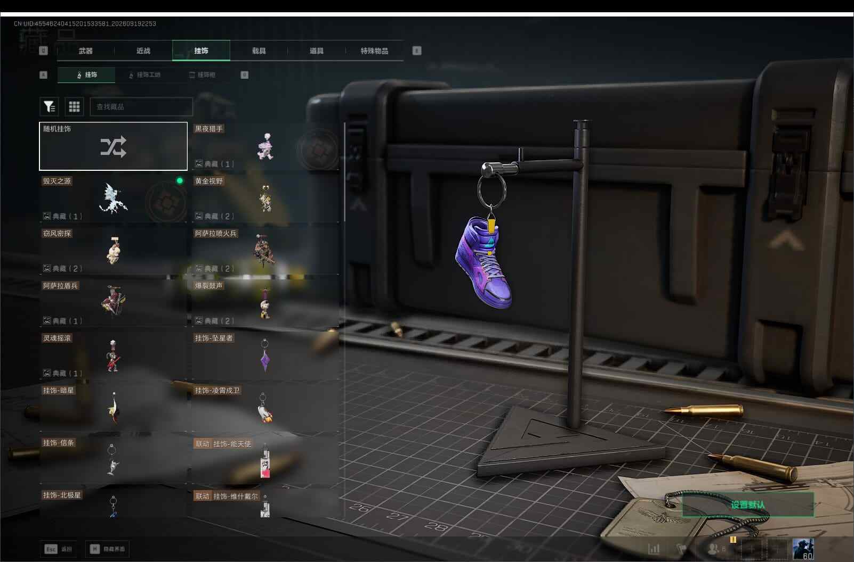Viewport: 854px width, 562px height.
Task: Select the 爆裂鼓声 charm thumbnail
Action: coord(265,303)
